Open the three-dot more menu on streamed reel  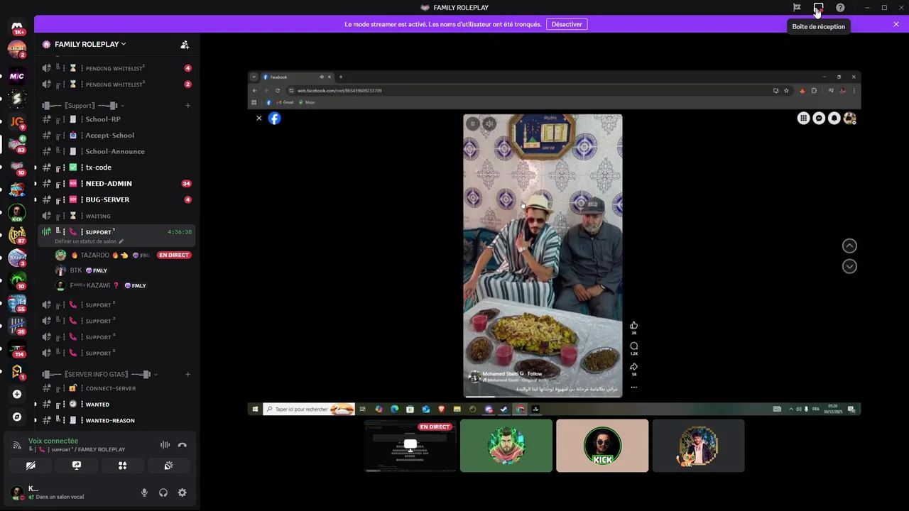click(633, 387)
